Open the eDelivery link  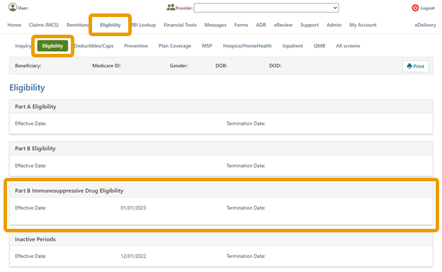(x=425, y=25)
